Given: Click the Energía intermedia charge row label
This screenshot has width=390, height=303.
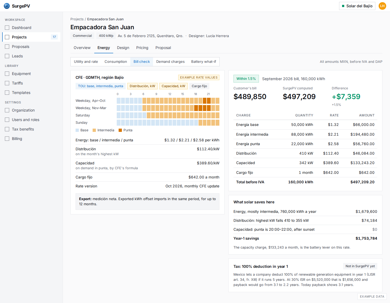Looking at the screenshot, I should point(252,134).
